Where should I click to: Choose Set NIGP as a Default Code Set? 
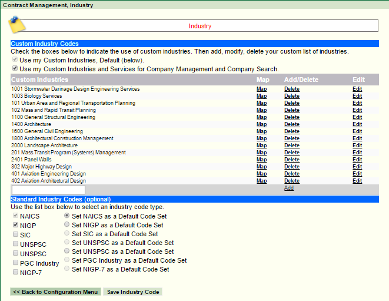point(67,225)
